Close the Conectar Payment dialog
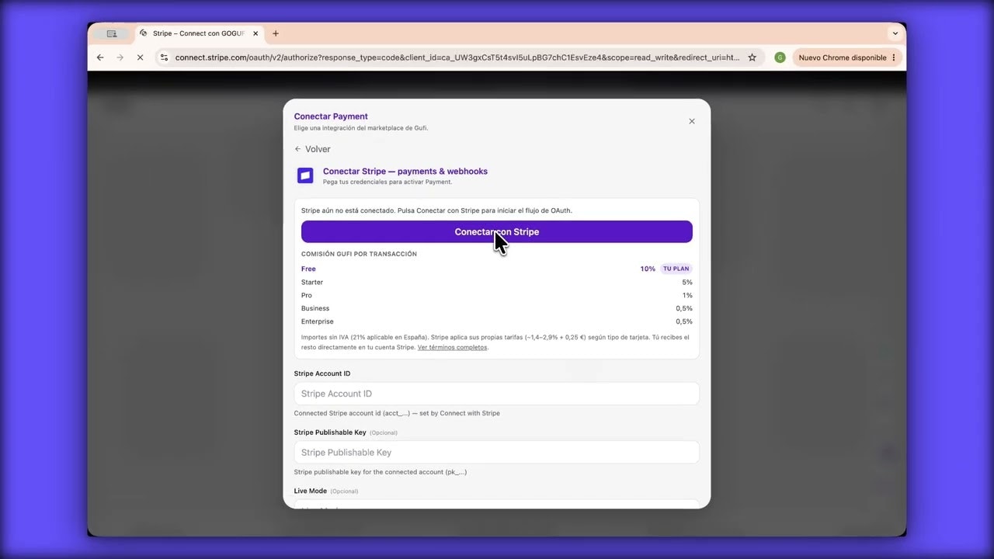Screen dimensions: 994x559 coord(692,121)
